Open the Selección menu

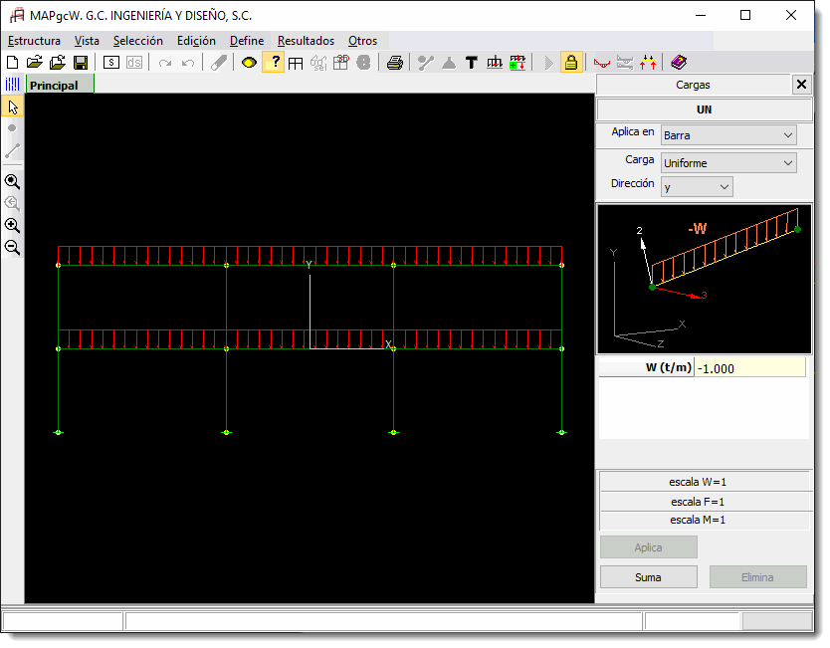[x=138, y=41]
